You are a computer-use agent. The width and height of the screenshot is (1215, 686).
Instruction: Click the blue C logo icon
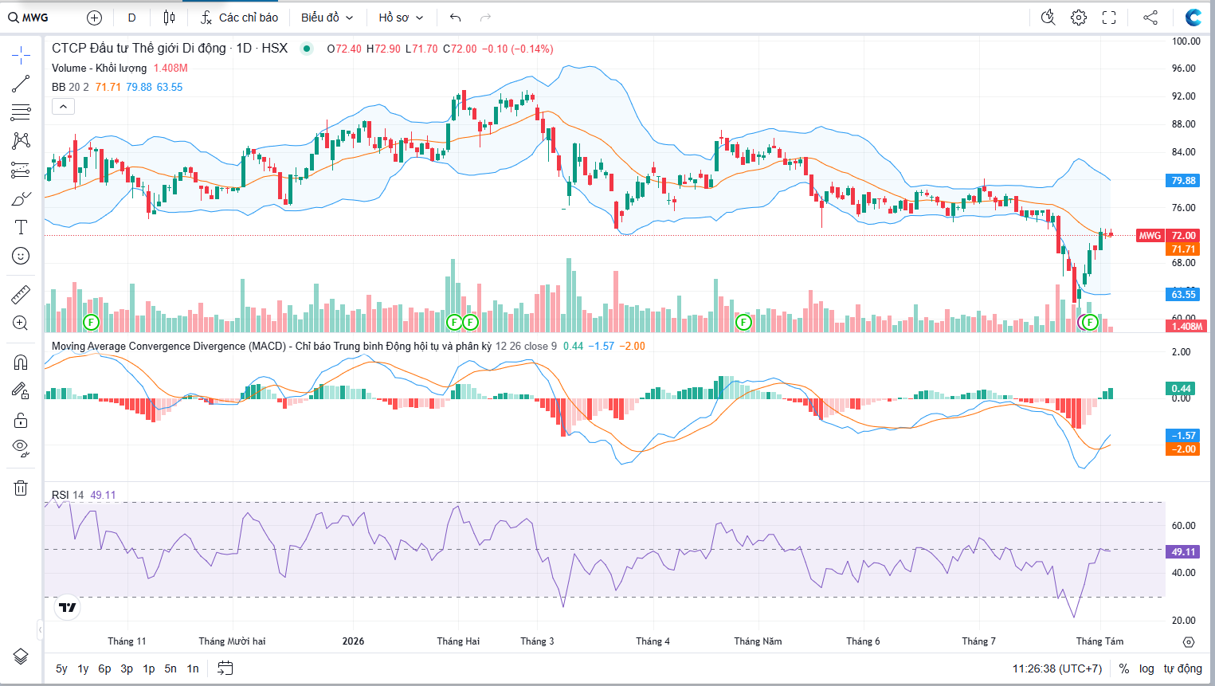(1193, 18)
